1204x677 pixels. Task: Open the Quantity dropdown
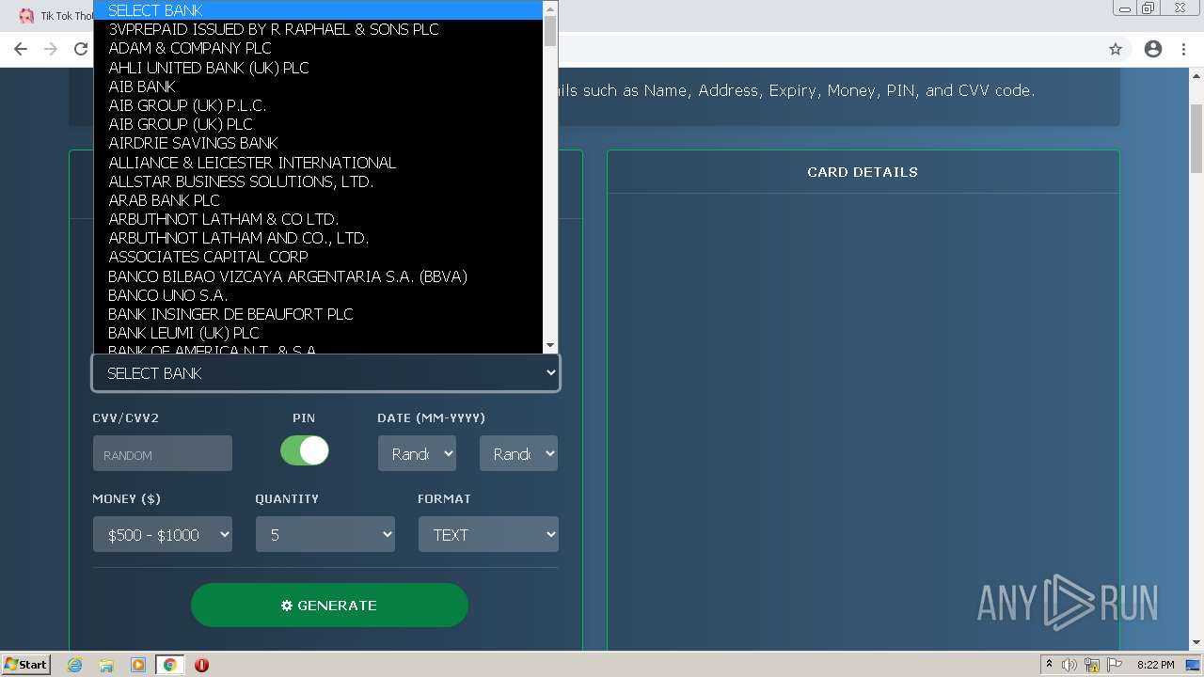pyautogui.click(x=325, y=535)
